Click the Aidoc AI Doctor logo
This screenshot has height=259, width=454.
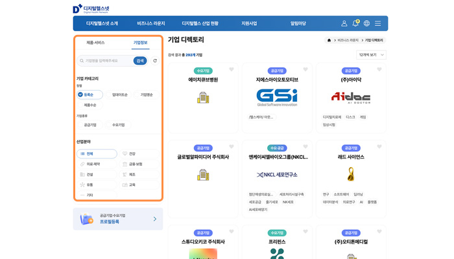351,98
